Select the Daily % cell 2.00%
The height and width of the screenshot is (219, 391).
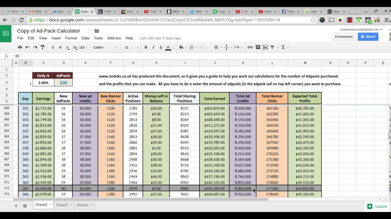click(x=43, y=83)
